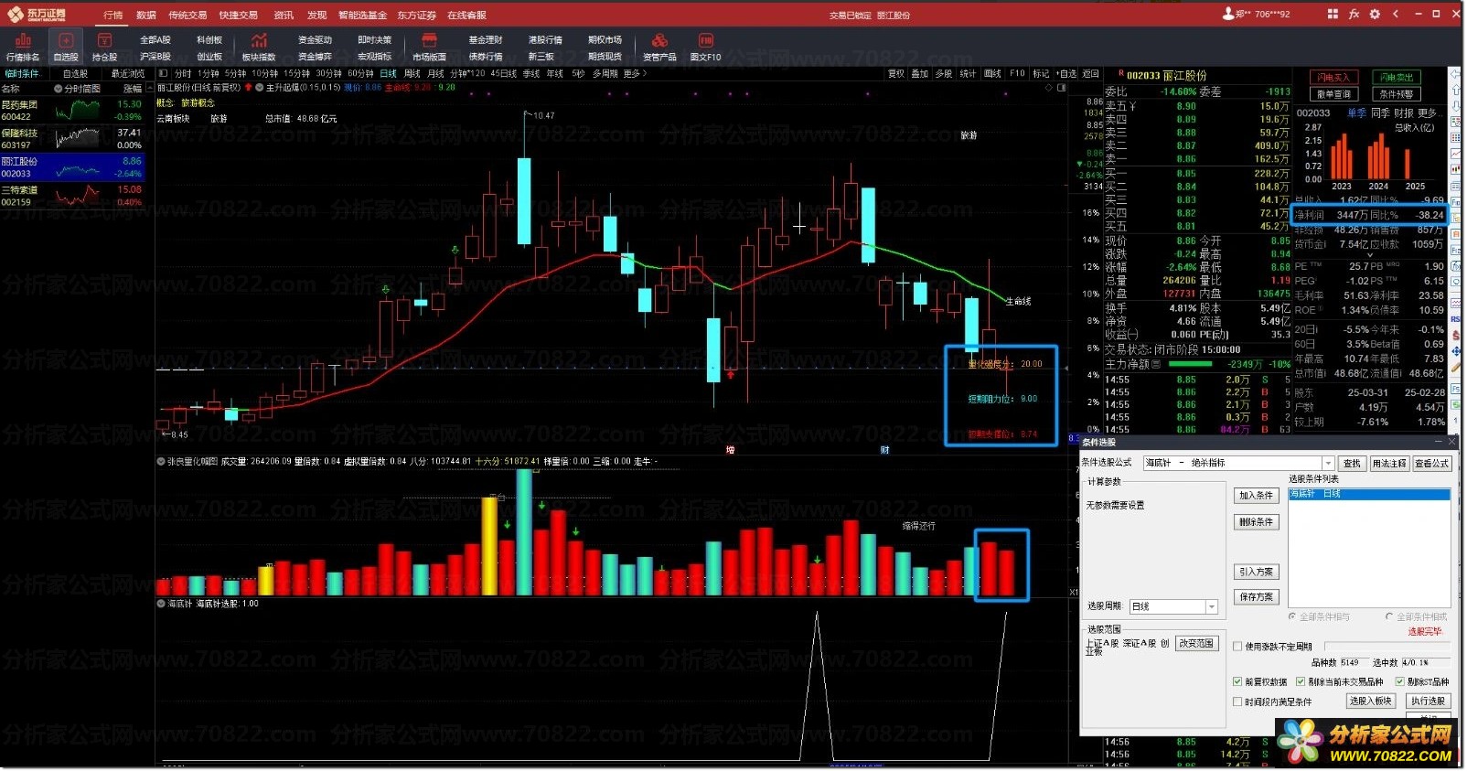The image size is (1467, 771).
Task: Expand 更多 in financial mini panel
Action: click(x=1430, y=112)
